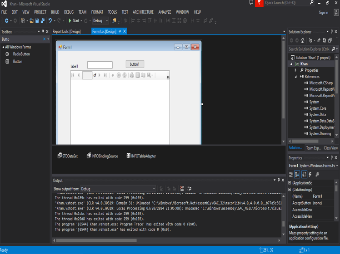Open the report viewer Export dropdown
Viewport: 340px width, 254px height.
pyautogui.click(x=150, y=75)
